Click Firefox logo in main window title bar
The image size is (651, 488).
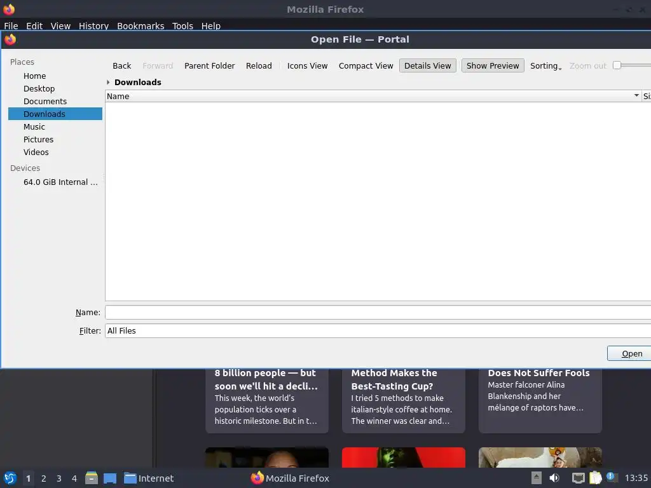click(9, 9)
